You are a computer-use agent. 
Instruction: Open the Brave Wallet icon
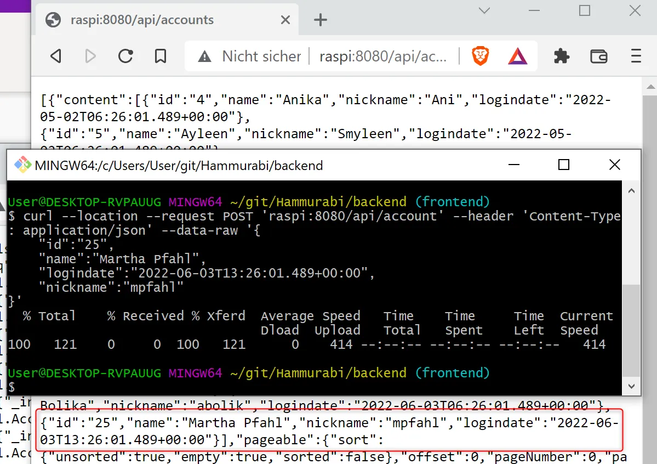coord(599,56)
